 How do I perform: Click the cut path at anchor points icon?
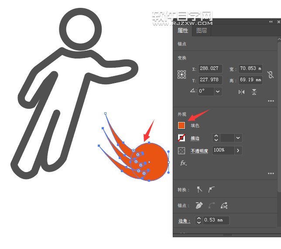[x=224, y=205]
